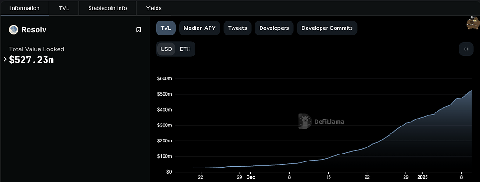Go to the Yields tab
The width and height of the screenshot is (480, 182).
154,8
